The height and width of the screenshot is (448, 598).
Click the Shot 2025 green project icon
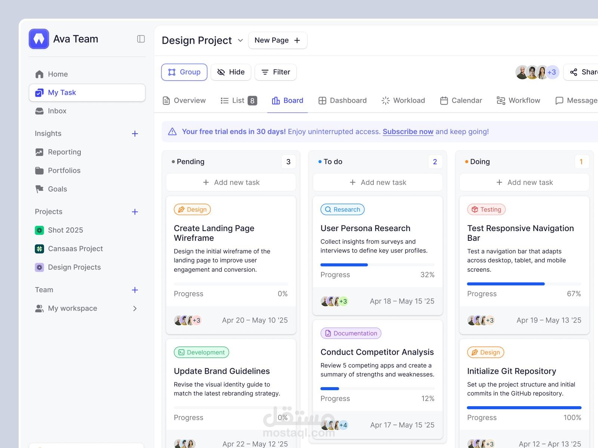(x=39, y=230)
